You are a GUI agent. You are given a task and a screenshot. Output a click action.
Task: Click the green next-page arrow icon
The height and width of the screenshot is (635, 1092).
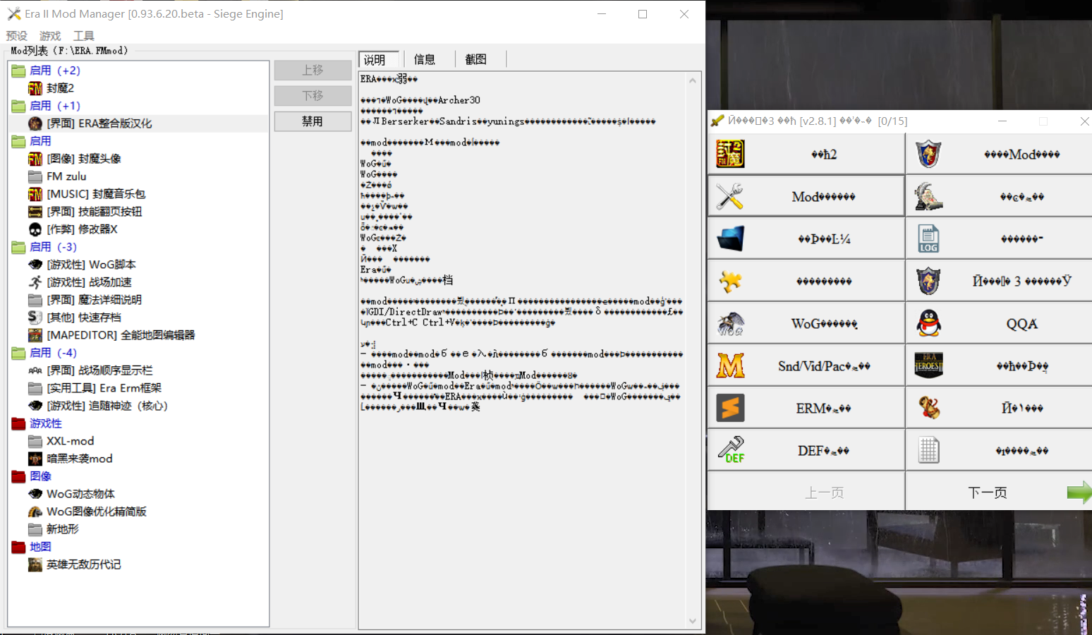pyautogui.click(x=1079, y=492)
